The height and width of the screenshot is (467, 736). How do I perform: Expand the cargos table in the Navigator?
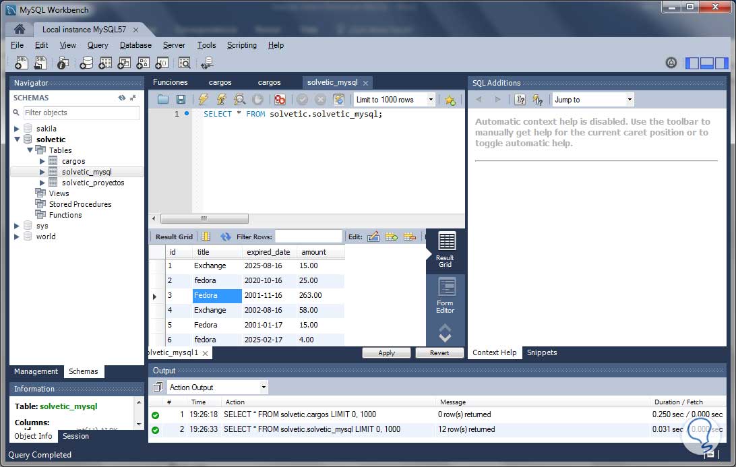coord(42,161)
